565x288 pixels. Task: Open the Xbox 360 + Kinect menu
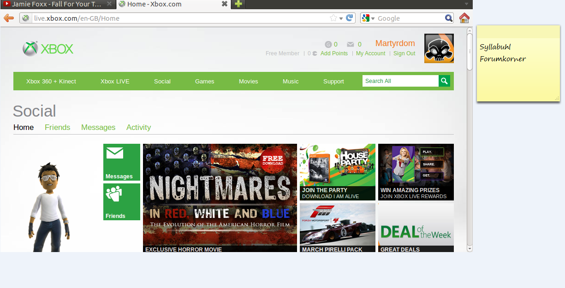51,81
